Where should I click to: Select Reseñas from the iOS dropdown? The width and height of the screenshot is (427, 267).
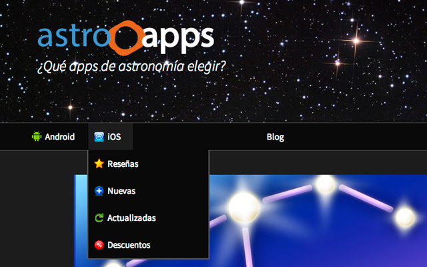pos(148,164)
